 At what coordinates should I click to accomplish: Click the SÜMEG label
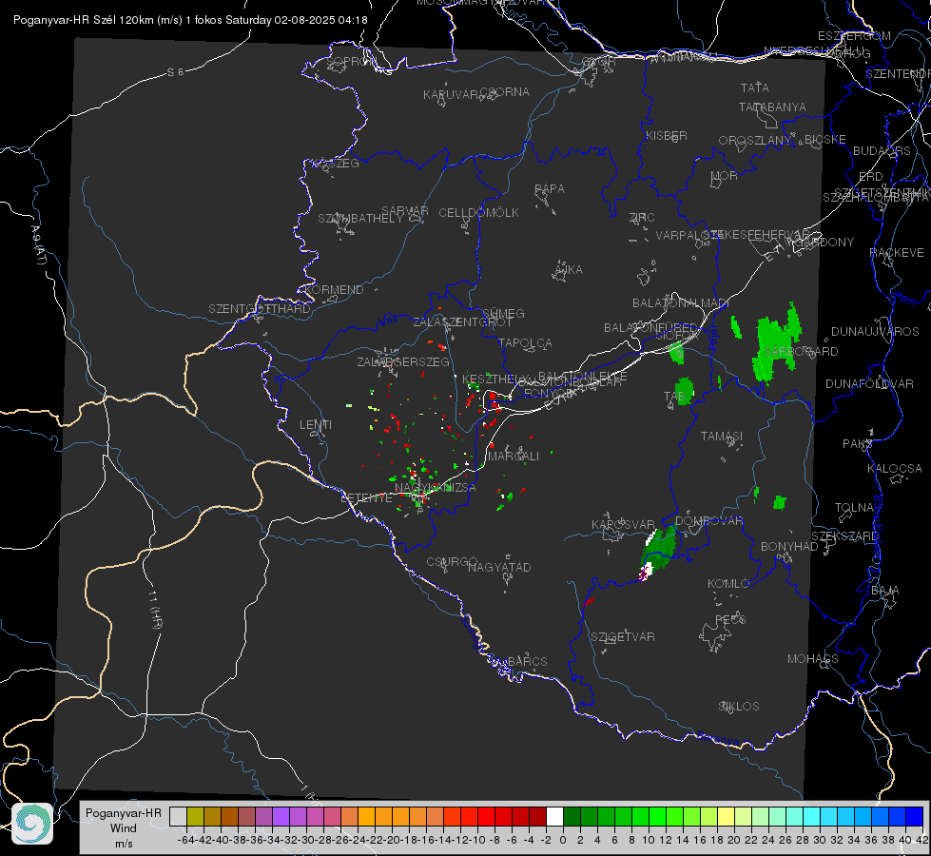pos(503,314)
